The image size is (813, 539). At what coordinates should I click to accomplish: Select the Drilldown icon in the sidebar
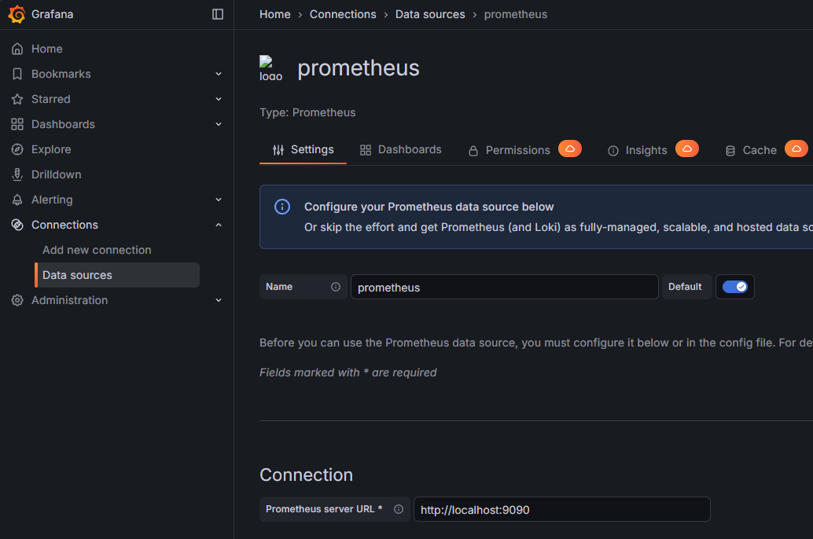(x=17, y=174)
